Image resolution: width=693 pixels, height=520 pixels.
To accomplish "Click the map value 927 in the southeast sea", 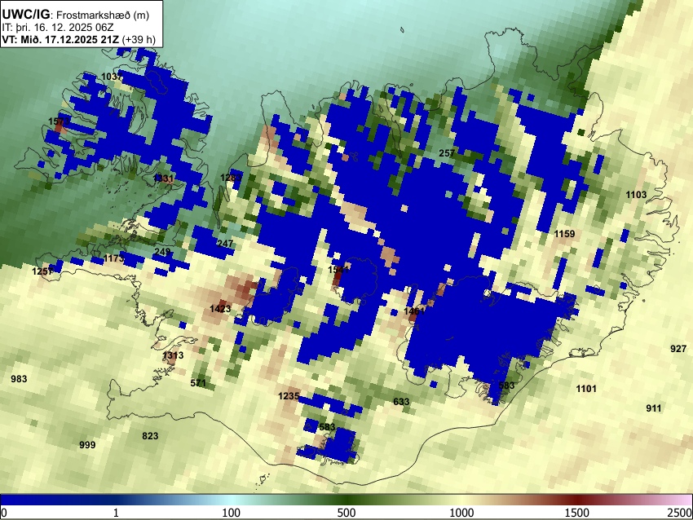I will pos(678,349).
